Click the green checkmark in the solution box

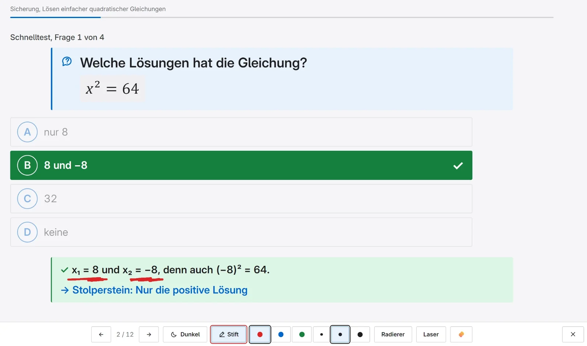(65, 270)
